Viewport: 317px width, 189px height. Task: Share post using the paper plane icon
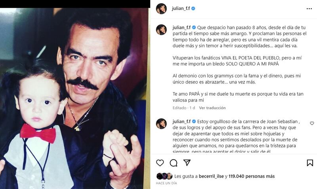click(187, 163)
